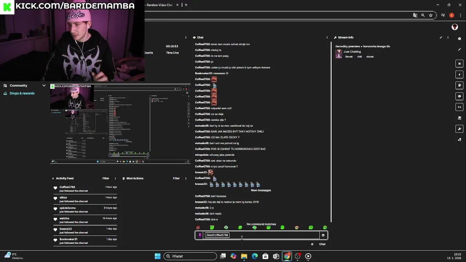Open the Chat panel options menu
Screen dimensions: 466x262
click(327, 37)
